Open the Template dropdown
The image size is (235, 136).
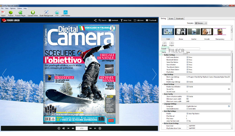point(201,23)
